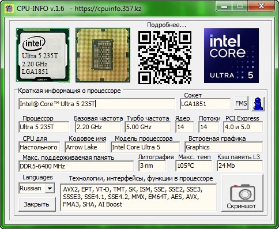
Task: Click the turbo frequency field 5.00 GHz
Action: 148,127
